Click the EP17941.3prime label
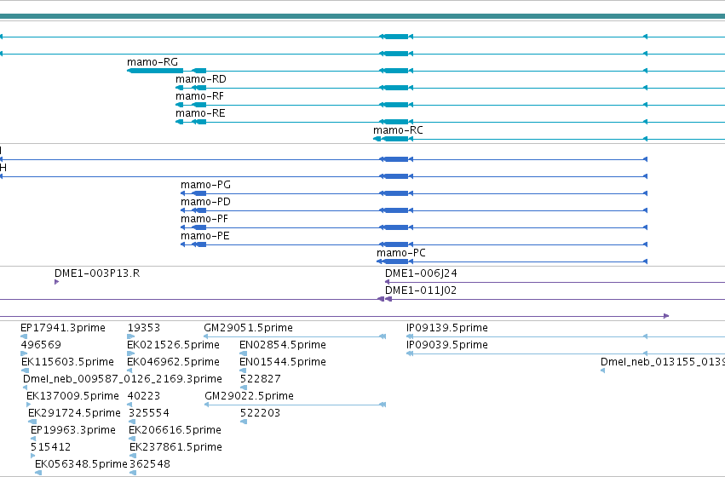Image resolution: width=725 pixels, height=477 pixels. click(63, 328)
